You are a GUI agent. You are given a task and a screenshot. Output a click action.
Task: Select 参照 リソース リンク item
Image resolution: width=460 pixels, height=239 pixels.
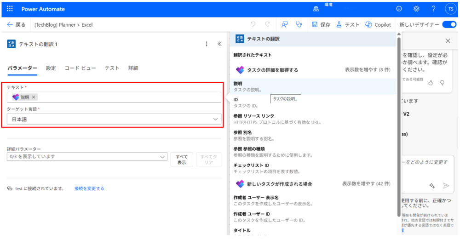[313, 119]
